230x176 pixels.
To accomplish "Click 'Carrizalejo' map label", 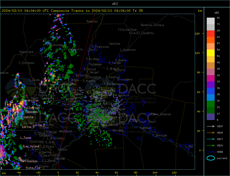I will pos(29,161).
